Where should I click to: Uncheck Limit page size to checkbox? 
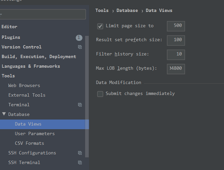(100, 26)
